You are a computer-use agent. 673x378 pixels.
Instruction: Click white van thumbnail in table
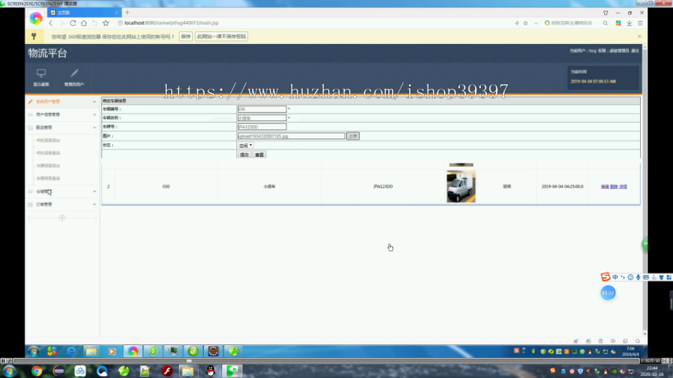pyautogui.click(x=461, y=187)
